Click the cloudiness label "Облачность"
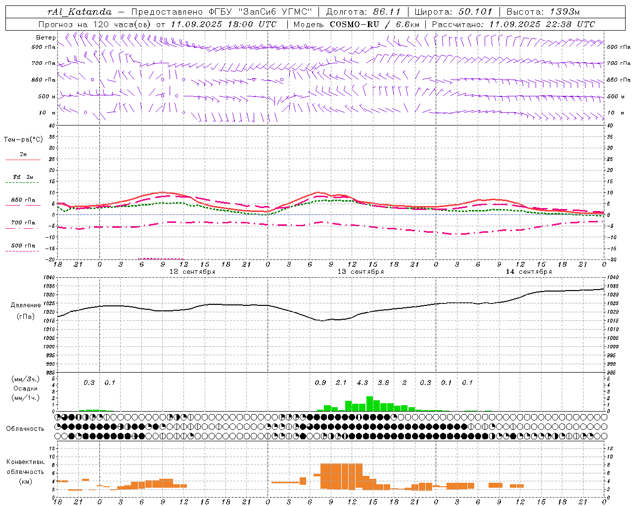633x506 pixels. [25, 429]
